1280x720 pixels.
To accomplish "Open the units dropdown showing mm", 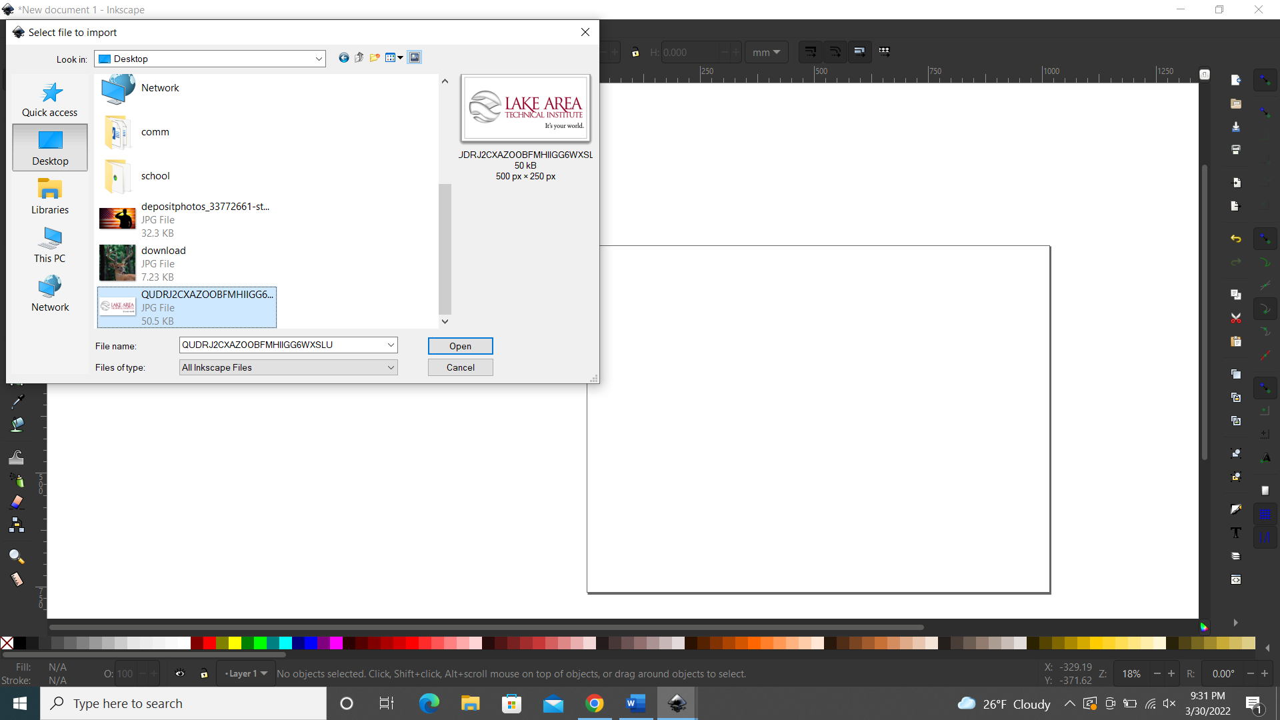I will coord(766,52).
